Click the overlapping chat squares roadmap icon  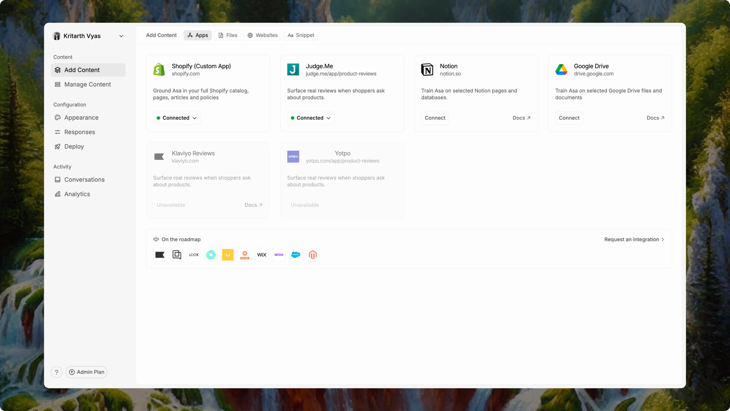pyautogui.click(x=177, y=255)
